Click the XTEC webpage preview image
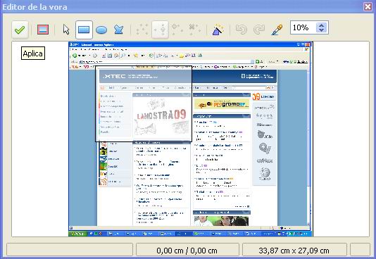The width and height of the screenshot is (376, 259). [x=191, y=139]
